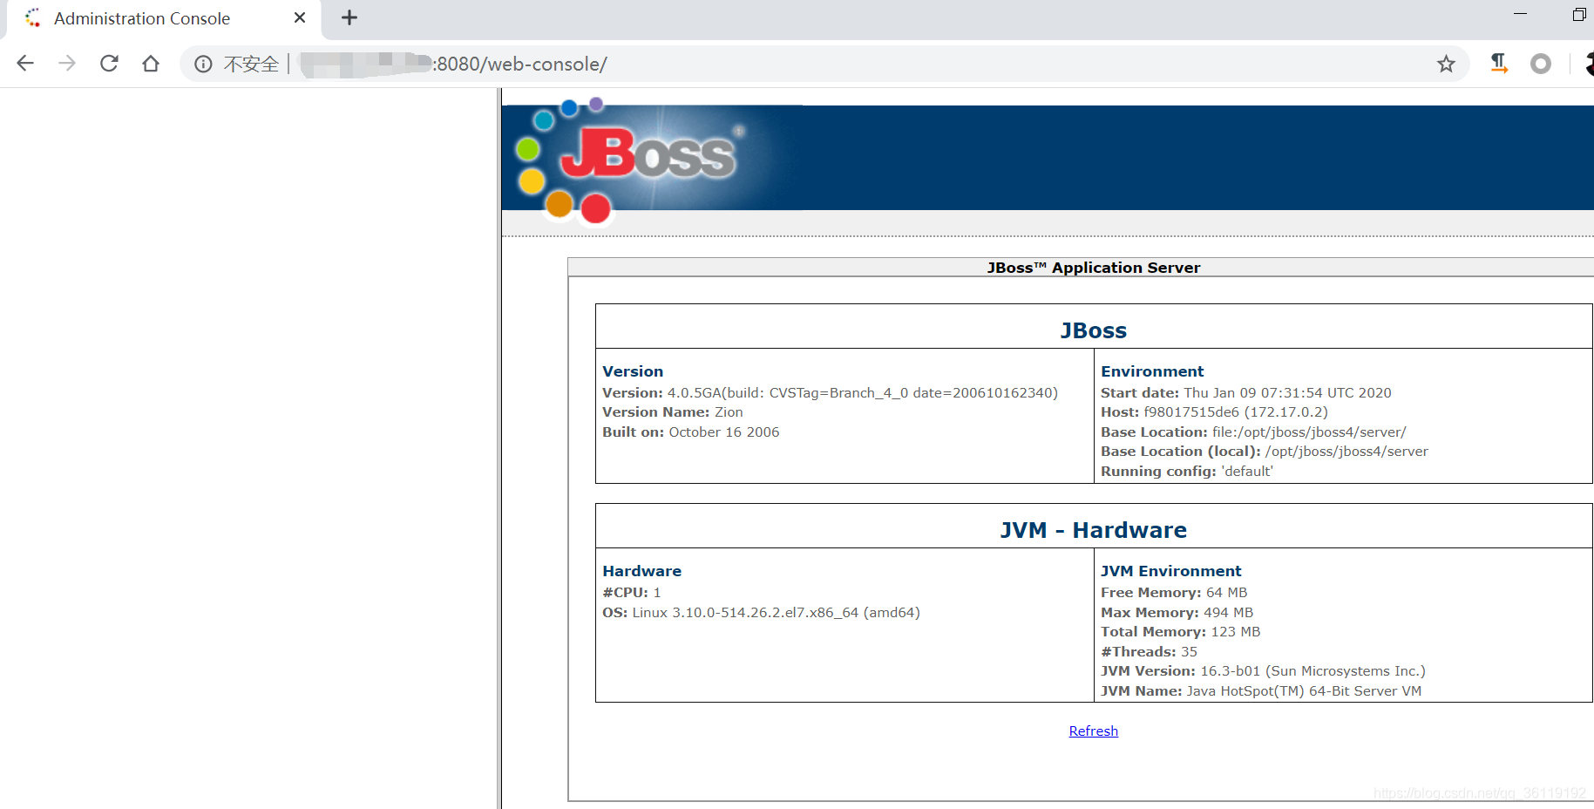The width and height of the screenshot is (1594, 809).
Task: Click the JVM Name: Java HotSpot line
Action: (1261, 691)
